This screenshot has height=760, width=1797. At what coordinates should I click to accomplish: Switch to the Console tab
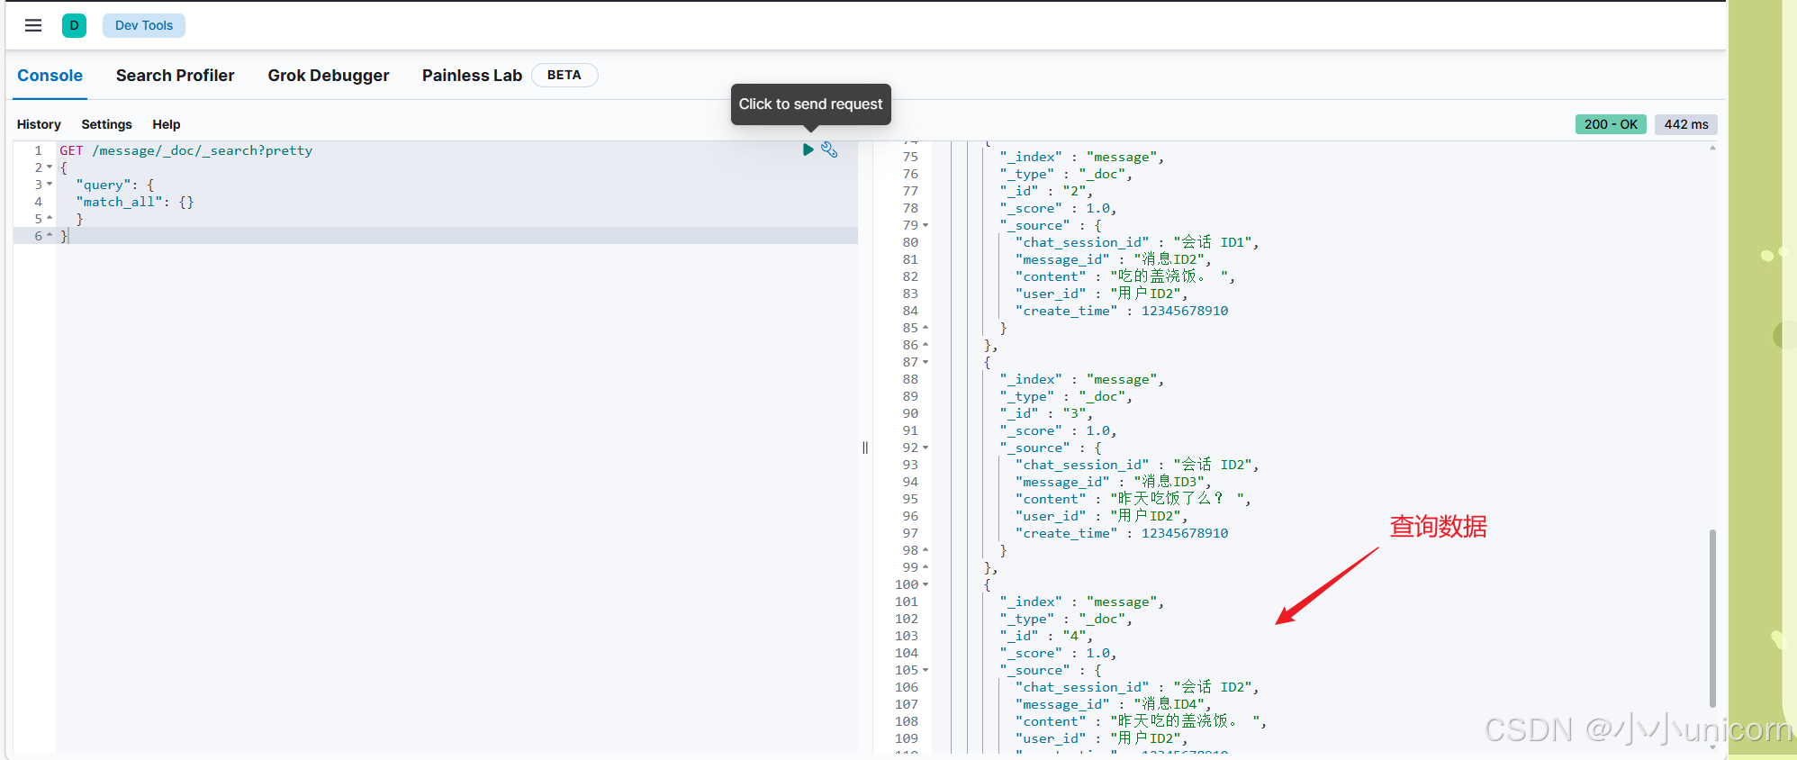(50, 76)
